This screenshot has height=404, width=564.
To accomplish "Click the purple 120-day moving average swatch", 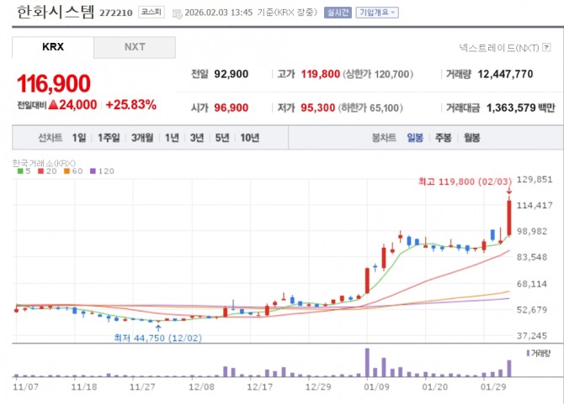I will click(93, 171).
